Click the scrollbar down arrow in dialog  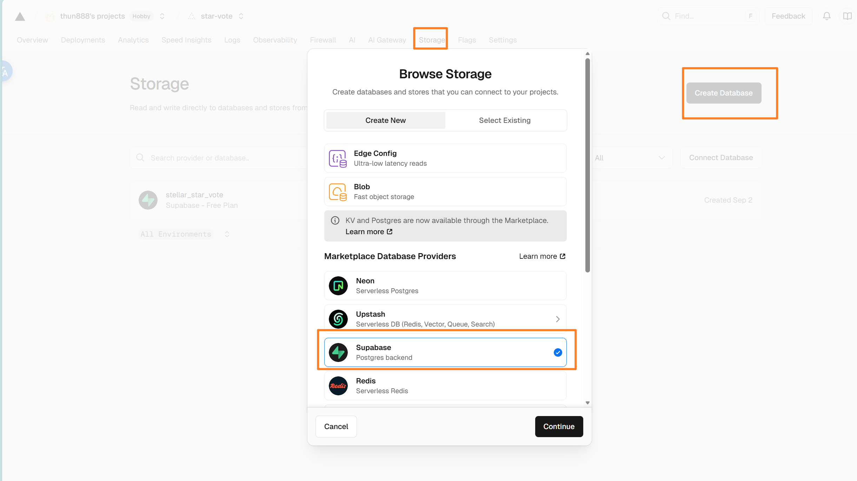(x=587, y=403)
